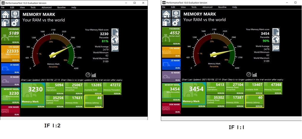302x139 pixels.
Task: Click save score document icon beside 3230
Action: click(x=115, y=32)
